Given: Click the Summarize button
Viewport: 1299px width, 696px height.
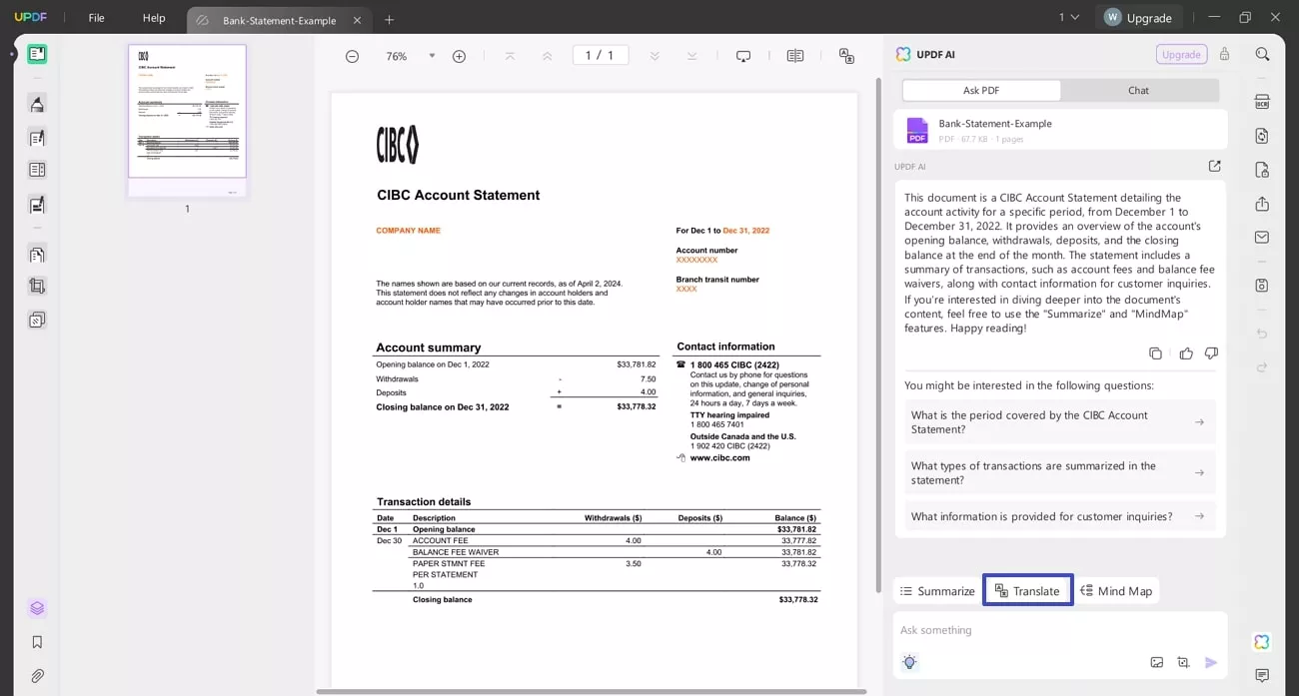Looking at the screenshot, I should (937, 591).
